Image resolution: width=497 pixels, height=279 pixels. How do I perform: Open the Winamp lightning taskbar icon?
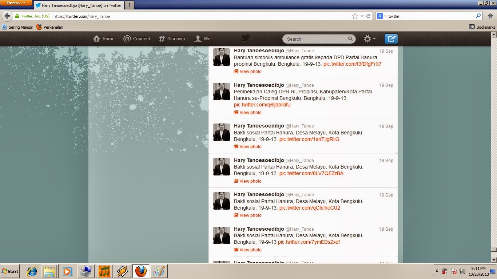(x=123, y=271)
